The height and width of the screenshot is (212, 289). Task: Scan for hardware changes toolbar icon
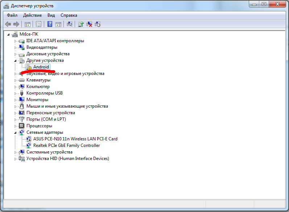(x=70, y=24)
